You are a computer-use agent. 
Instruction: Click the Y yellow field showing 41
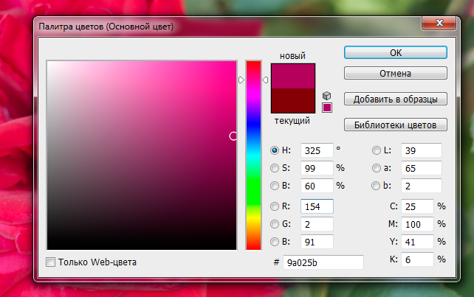pyautogui.click(x=417, y=242)
